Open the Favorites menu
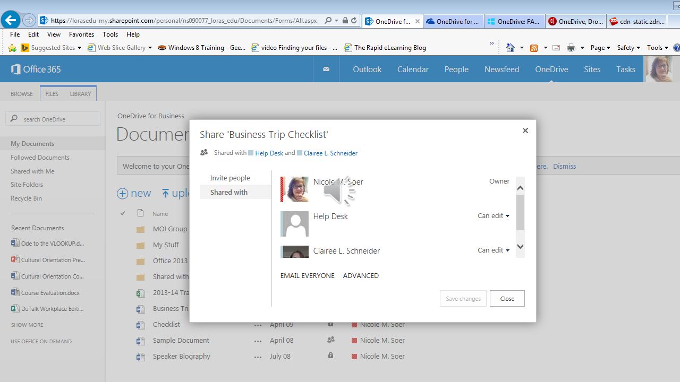Image resolution: width=680 pixels, height=382 pixels. [81, 34]
